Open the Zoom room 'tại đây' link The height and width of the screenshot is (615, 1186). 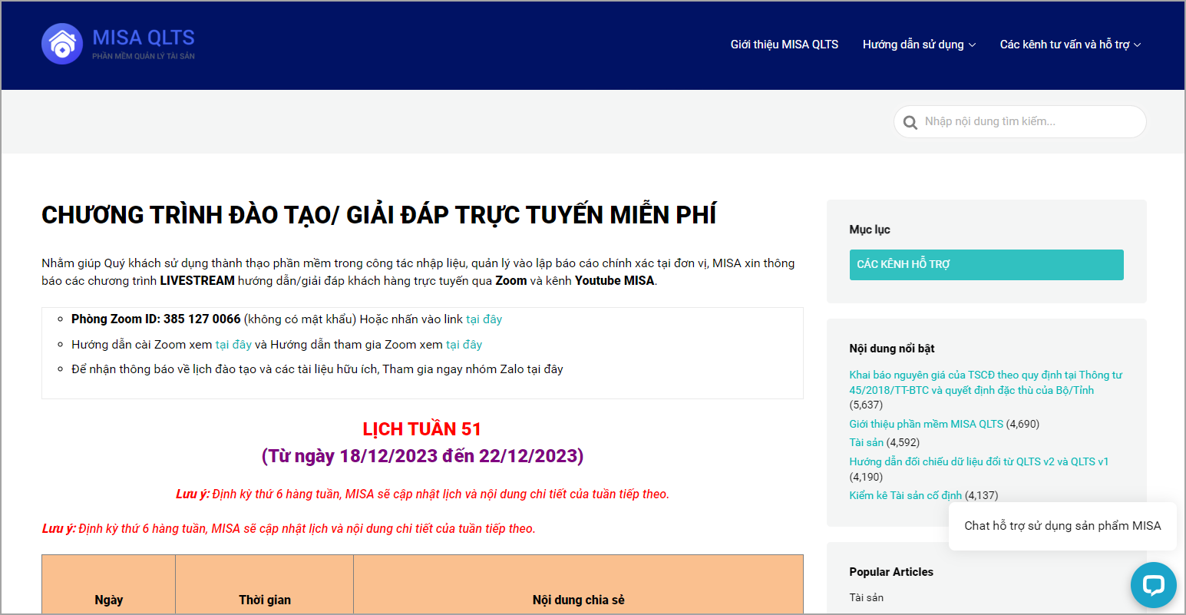[484, 319]
